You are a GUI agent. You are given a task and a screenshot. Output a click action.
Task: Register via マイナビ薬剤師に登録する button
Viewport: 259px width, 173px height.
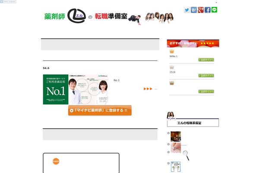coord(100,110)
